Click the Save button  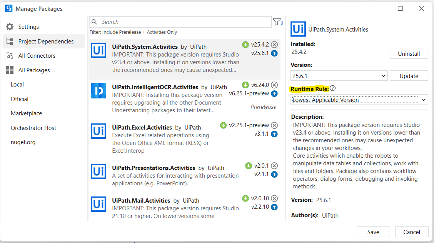[373, 232]
